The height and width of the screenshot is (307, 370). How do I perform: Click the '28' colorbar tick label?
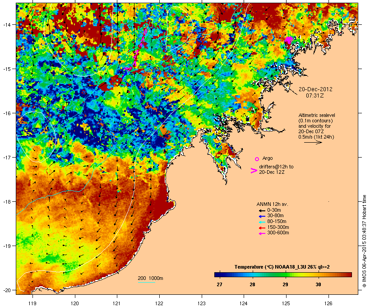click(252, 284)
